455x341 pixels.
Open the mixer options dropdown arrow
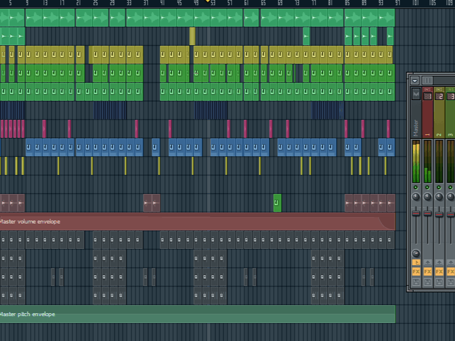click(x=415, y=80)
